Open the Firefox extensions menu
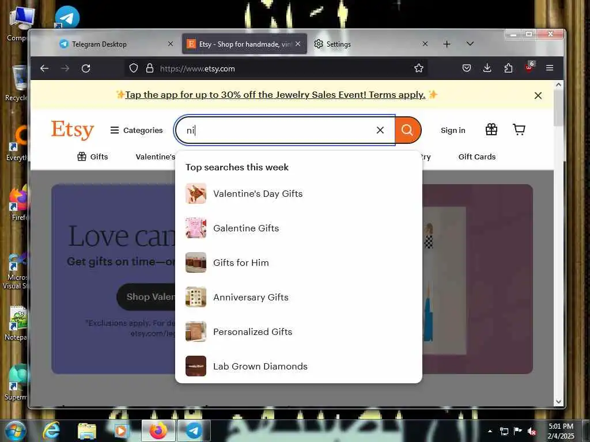The width and height of the screenshot is (590, 442). (508, 68)
